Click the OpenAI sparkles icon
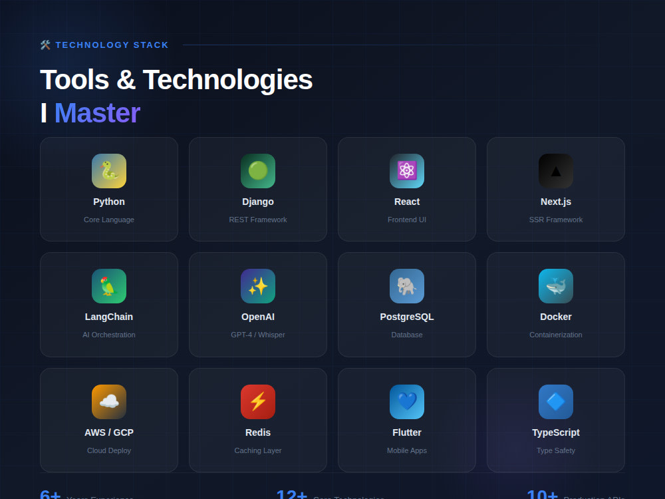Screen dimensions: 665x499 tap(258, 286)
